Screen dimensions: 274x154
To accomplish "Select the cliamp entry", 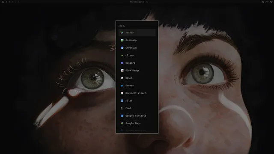I will (x=137, y=55).
